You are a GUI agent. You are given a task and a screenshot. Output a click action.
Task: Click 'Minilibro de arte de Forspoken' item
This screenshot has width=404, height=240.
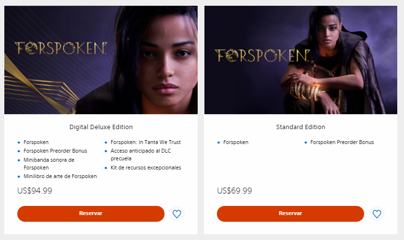point(60,176)
